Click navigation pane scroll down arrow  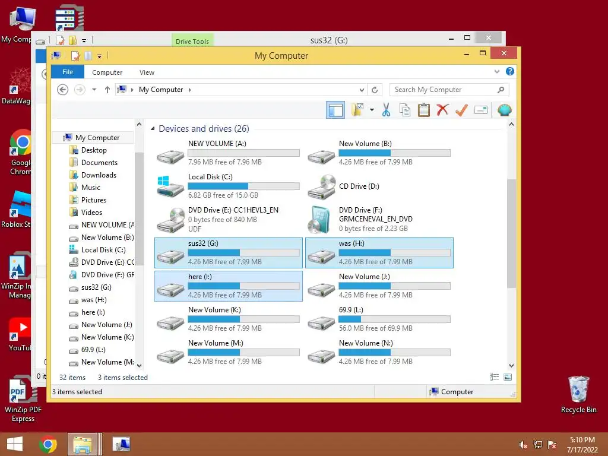pyautogui.click(x=139, y=365)
